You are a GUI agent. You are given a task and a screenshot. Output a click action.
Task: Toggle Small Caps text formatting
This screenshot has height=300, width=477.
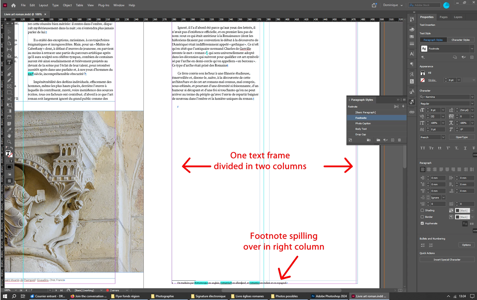point(431,148)
